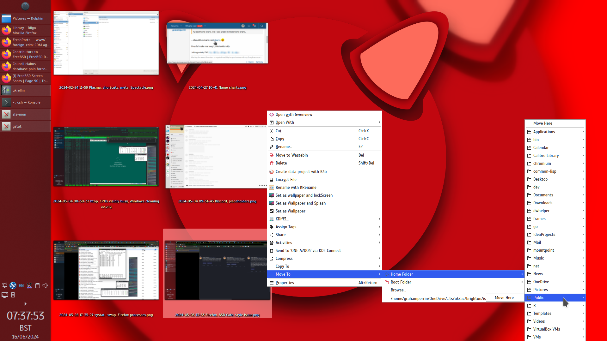This screenshot has width=607, height=341.
Task: Expand the Compress submenu
Action: point(324,258)
